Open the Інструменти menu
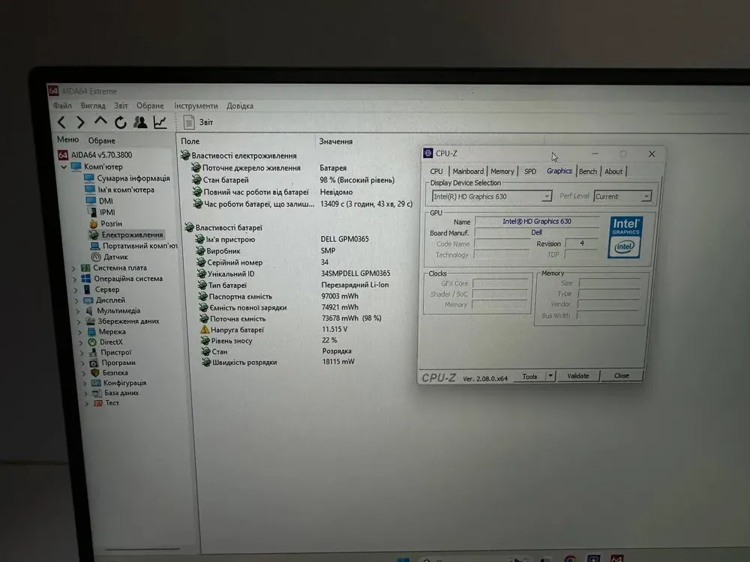 point(196,106)
